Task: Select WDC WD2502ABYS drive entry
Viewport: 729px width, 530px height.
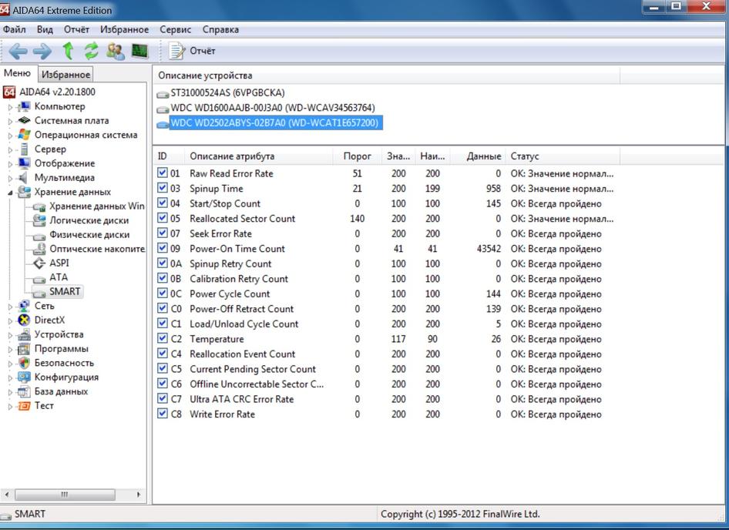Action: pos(274,123)
